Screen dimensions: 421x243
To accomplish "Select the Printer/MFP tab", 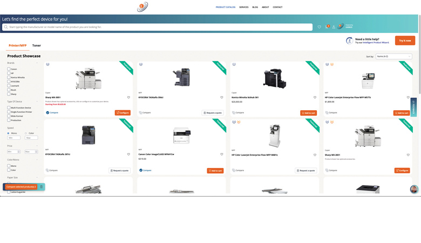I will pyautogui.click(x=17, y=45).
